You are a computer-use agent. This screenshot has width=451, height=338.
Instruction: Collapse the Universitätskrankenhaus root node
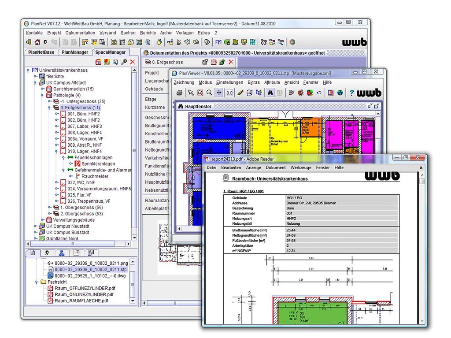(28, 70)
